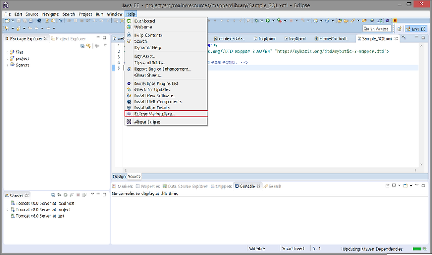Close the Console view tab
Screen dimensions: 432x255
click(259, 186)
